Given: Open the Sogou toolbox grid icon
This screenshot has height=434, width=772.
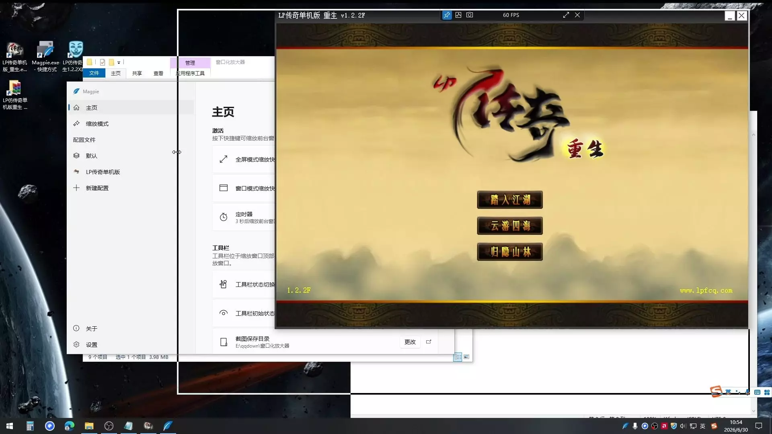Looking at the screenshot, I should tap(767, 392).
